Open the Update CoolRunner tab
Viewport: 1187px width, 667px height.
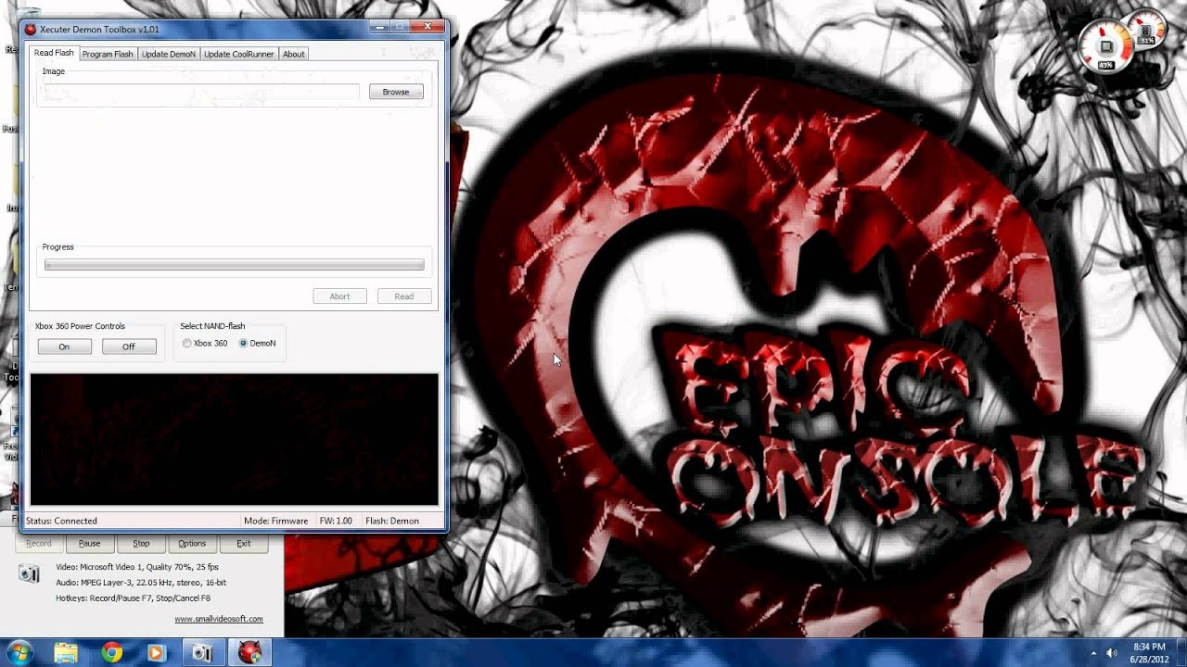(239, 54)
